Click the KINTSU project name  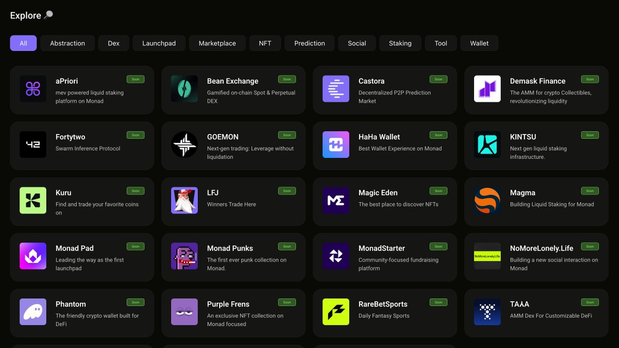click(x=523, y=137)
